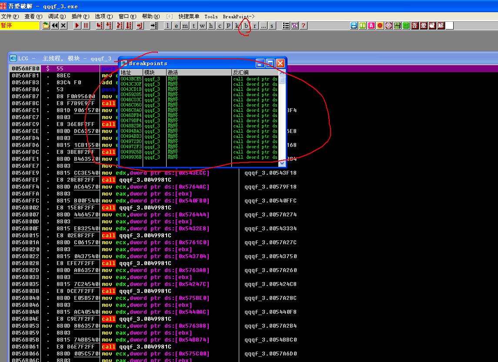Click the 地址 column header in Breakpoints

click(x=131, y=72)
